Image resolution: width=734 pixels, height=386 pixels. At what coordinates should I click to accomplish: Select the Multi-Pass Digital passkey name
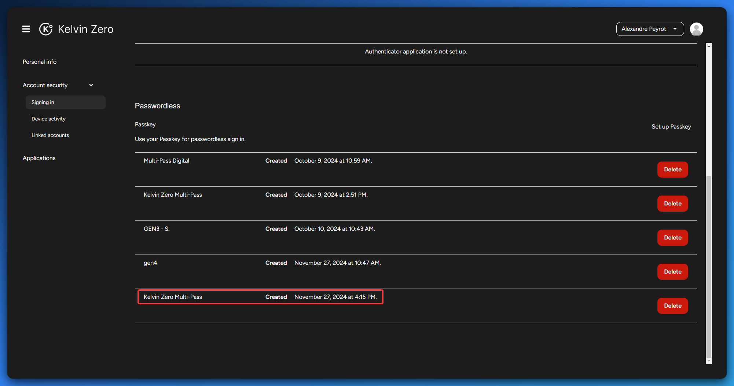point(166,161)
